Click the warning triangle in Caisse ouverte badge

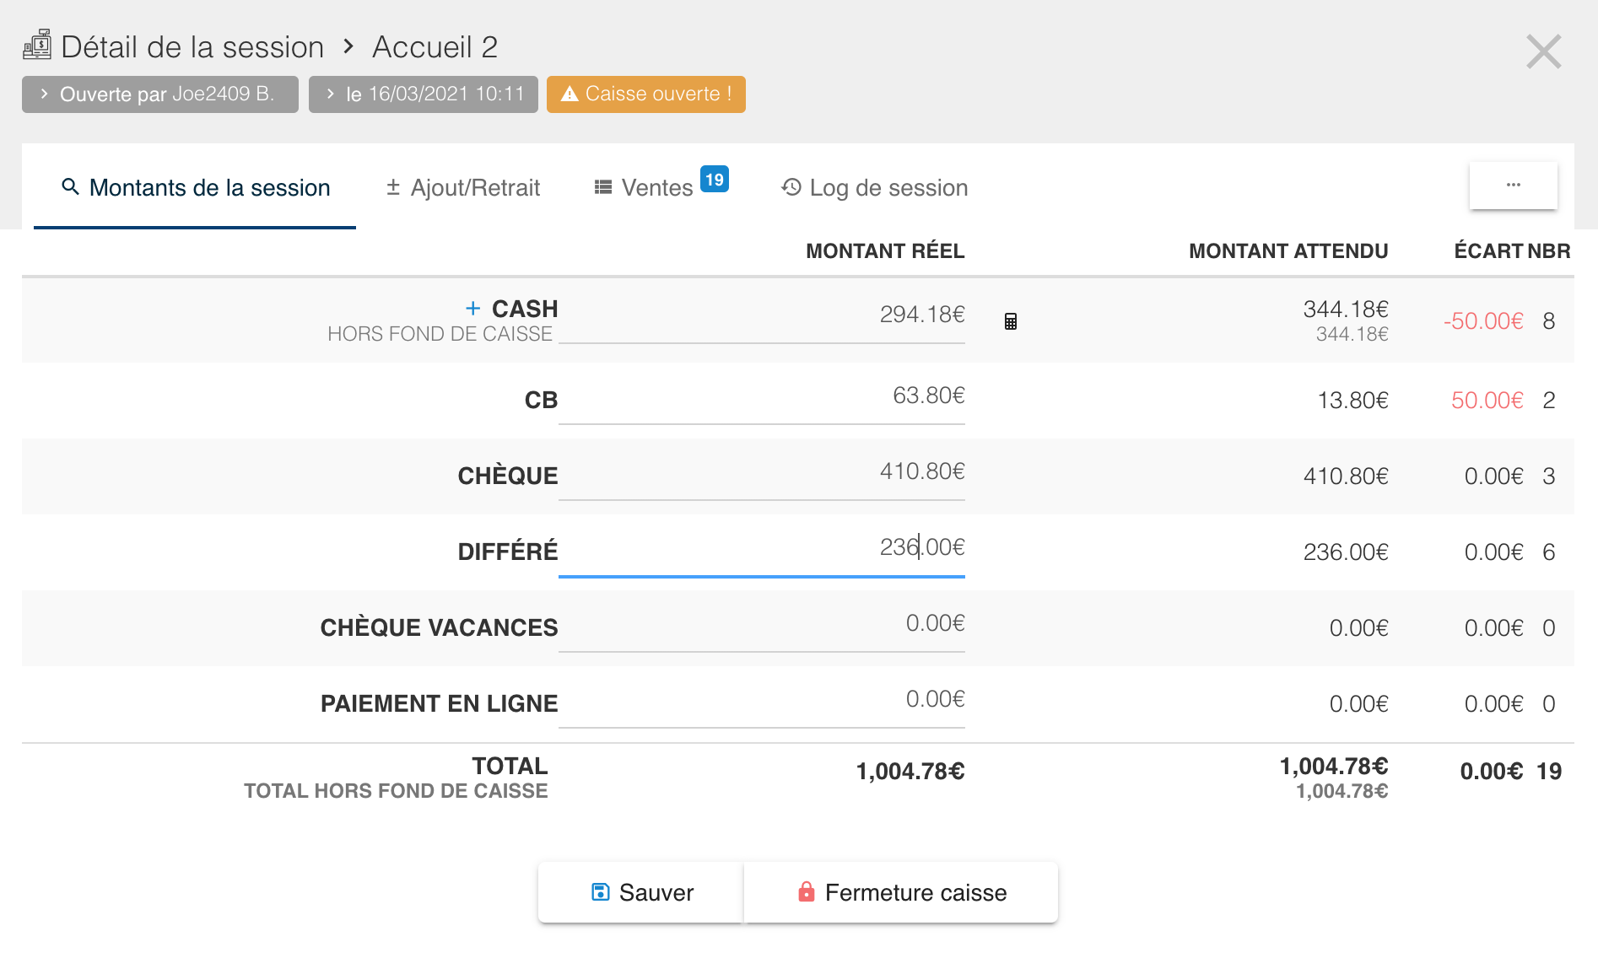(x=570, y=94)
